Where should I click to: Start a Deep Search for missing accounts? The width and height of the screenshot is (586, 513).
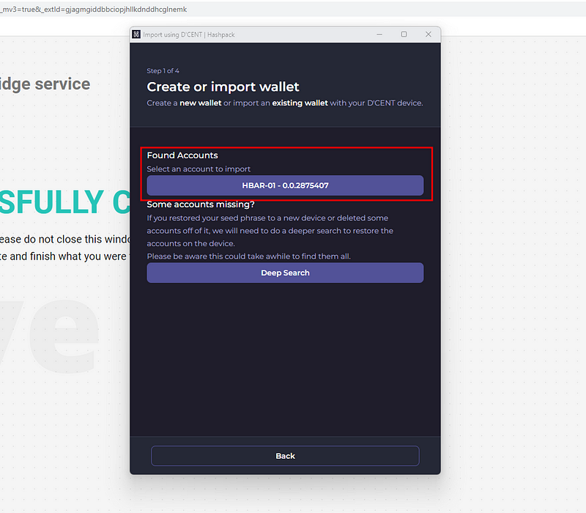pos(285,273)
